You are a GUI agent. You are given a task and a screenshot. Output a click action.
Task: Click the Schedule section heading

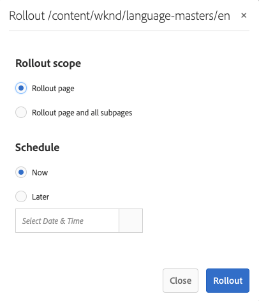(x=38, y=147)
